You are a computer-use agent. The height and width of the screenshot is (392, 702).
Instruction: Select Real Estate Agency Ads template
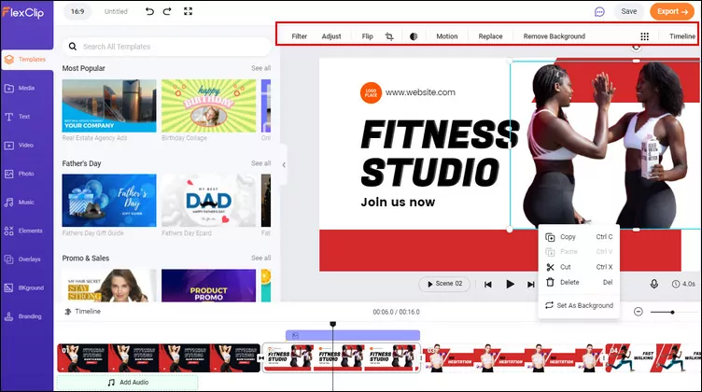[109, 106]
